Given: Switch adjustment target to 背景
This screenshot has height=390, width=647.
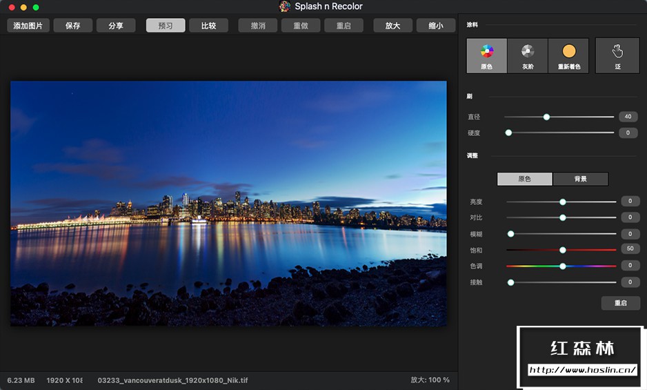Looking at the screenshot, I should (580, 179).
